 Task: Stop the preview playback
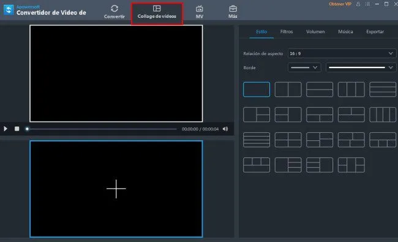(17, 129)
